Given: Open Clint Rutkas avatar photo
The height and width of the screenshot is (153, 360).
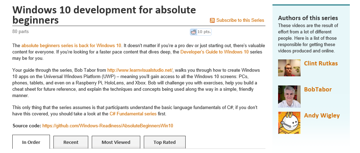Looking at the screenshot, I should [289, 68].
